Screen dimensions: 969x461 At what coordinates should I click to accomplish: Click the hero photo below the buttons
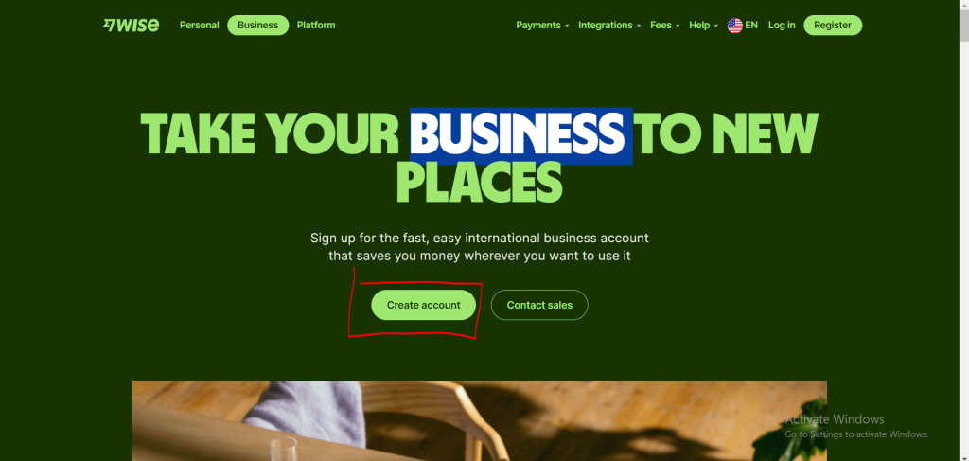[479, 421]
